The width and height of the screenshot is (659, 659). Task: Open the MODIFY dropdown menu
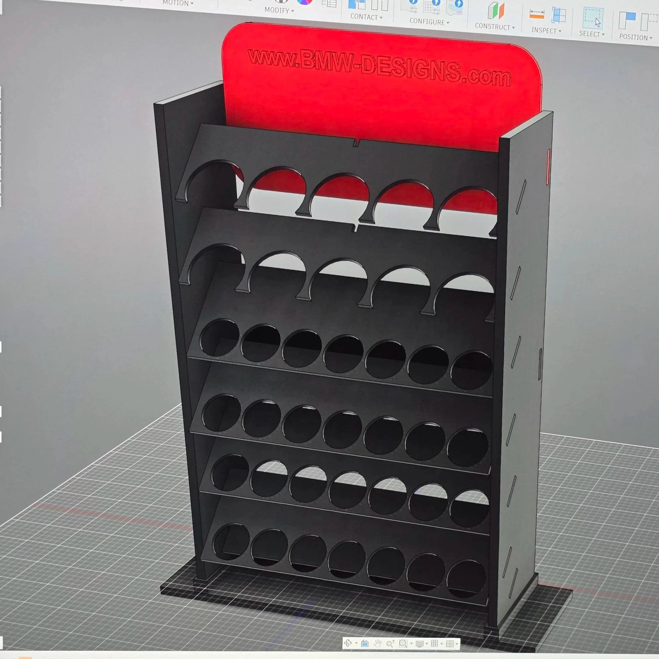(279, 10)
